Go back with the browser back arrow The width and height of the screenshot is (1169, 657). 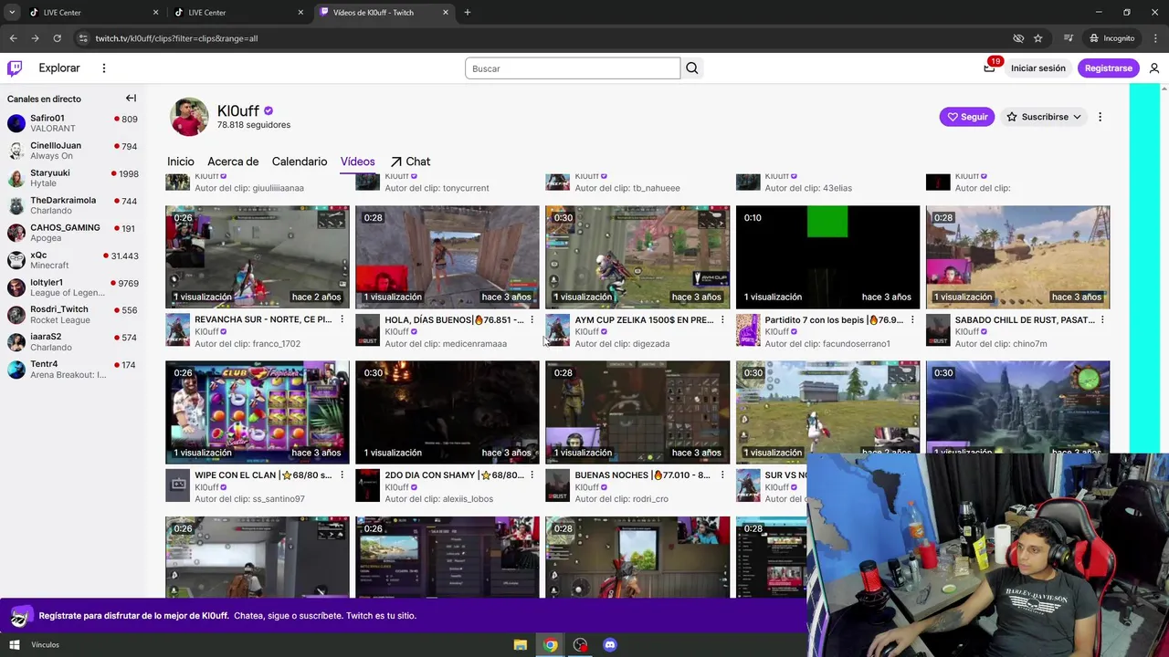click(13, 38)
